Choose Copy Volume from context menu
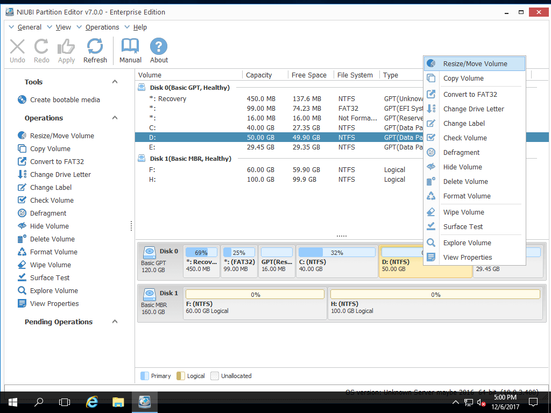The width and height of the screenshot is (551, 413). click(475, 79)
